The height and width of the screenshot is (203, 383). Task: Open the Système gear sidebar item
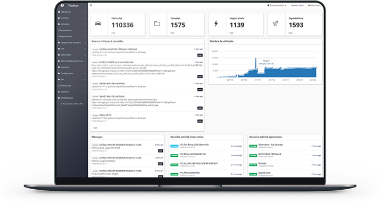[72, 92]
